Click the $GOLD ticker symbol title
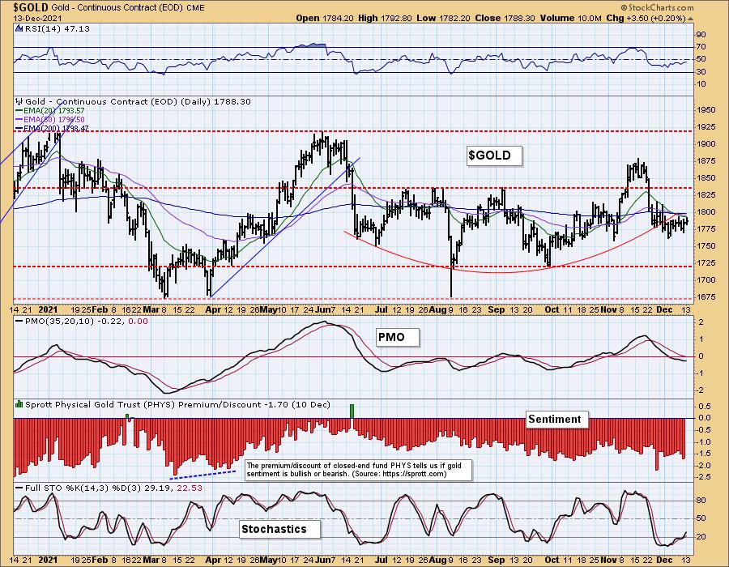 point(31,7)
